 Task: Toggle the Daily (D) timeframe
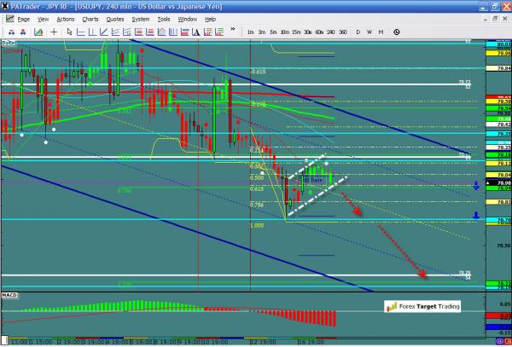tap(358, 32)
